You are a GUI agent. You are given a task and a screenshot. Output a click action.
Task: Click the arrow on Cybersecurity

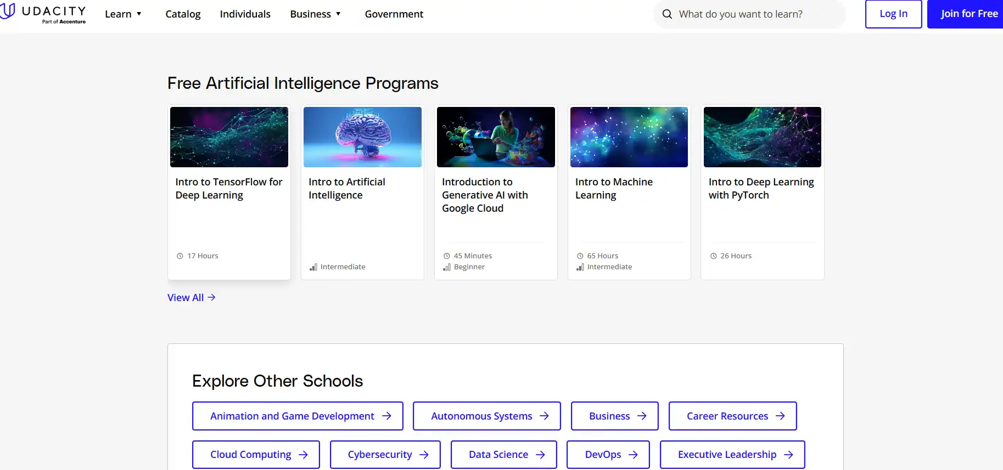pos(424,455)
